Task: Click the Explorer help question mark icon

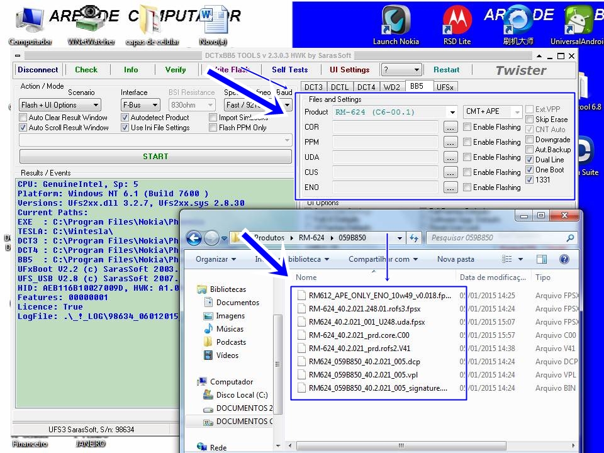Action: pos(564,259)
